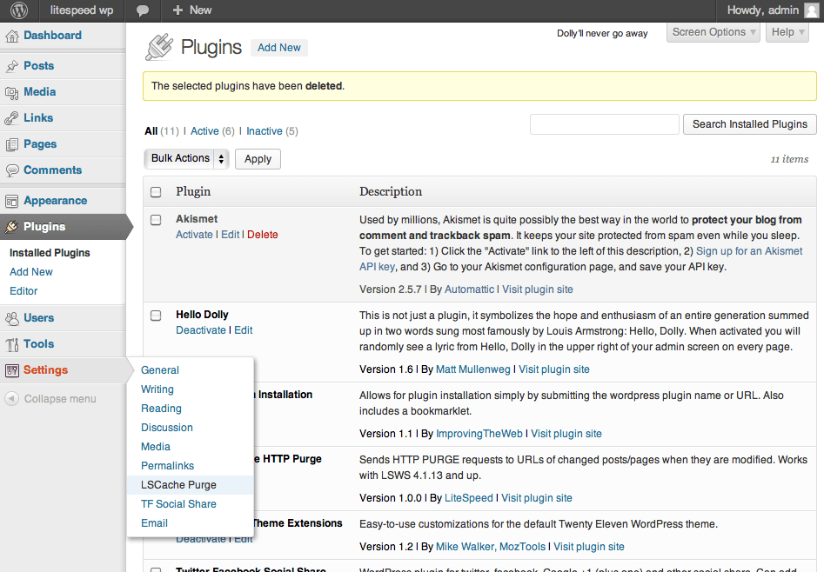The width and height of the screenshot is (824, 572).
Task: Open the Matt Mullenweg author link
Action: coord(473,369)
